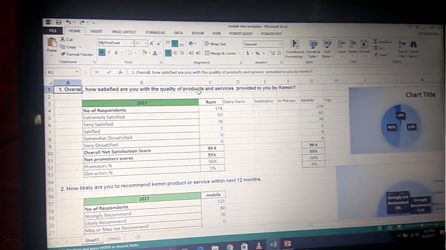Open VLC cone icon in taskbar
446x250 pixels.
[259, 246]
